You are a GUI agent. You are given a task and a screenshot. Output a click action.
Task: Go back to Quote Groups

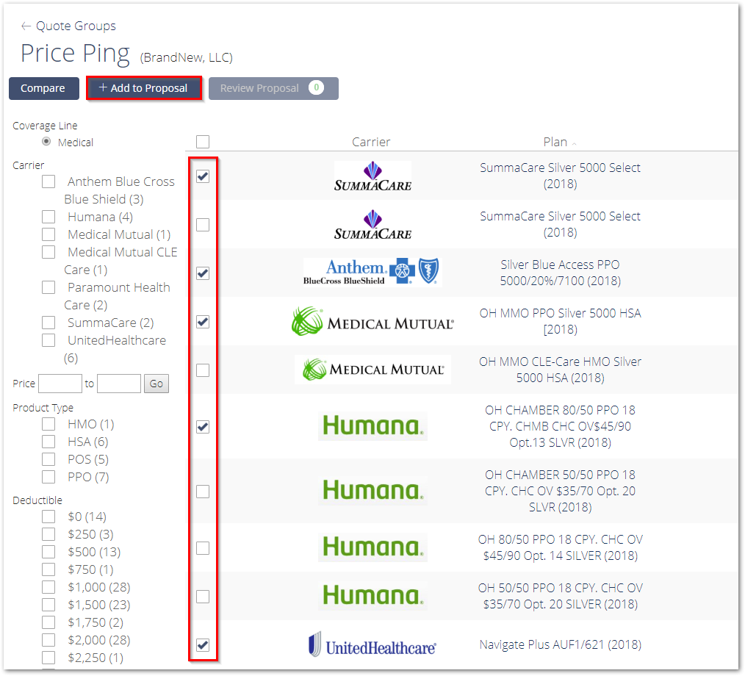(x=68, y=26)
